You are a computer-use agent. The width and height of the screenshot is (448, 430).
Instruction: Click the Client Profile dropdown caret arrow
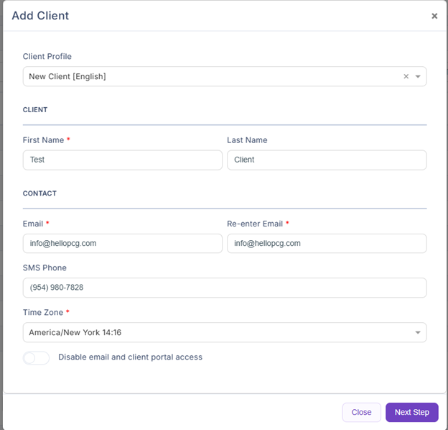(x=418, y=76)
